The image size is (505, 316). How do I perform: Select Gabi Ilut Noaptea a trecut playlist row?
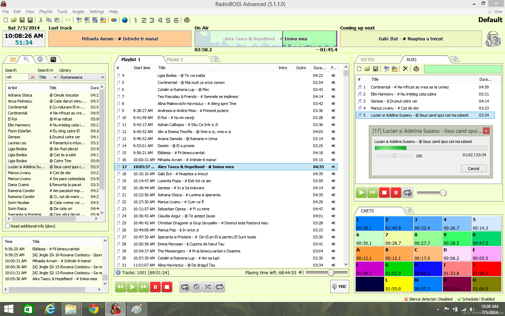click(x=226, y=174)
